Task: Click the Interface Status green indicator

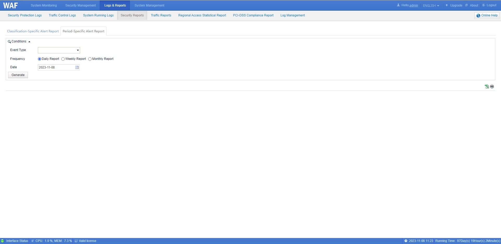Action: pos(2,241)
